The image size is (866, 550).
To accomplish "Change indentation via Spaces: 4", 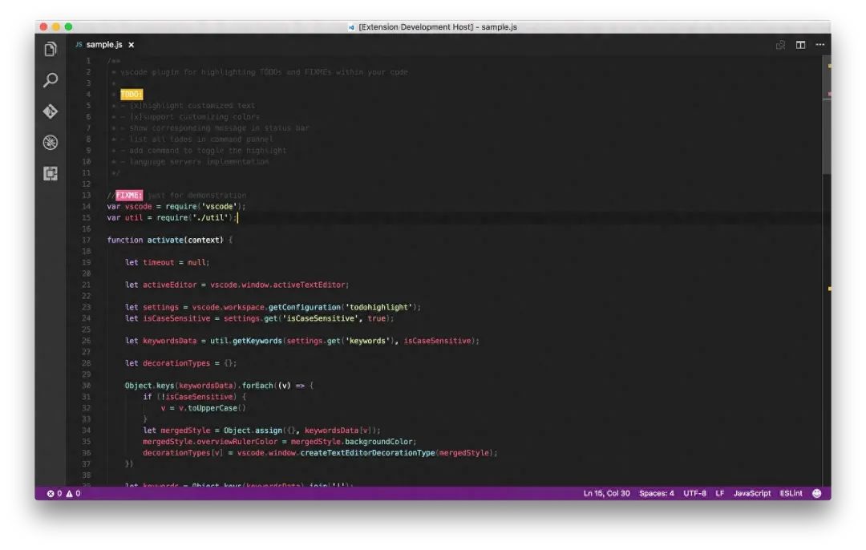I will [657, 493].
